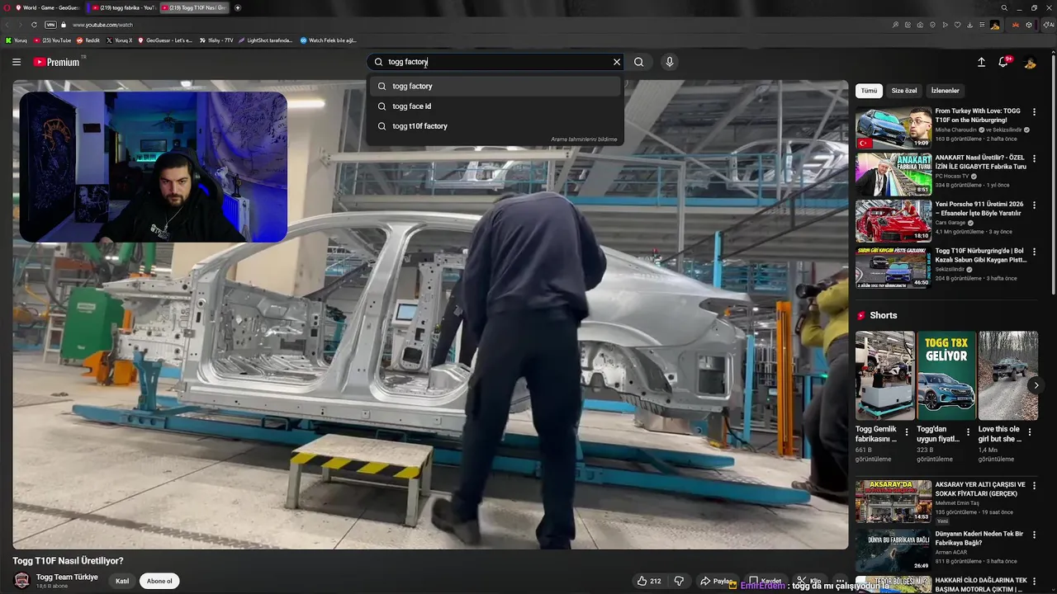Click the address bar URL
Viewport: 1057px width, 594px height.
coord(102,25)
